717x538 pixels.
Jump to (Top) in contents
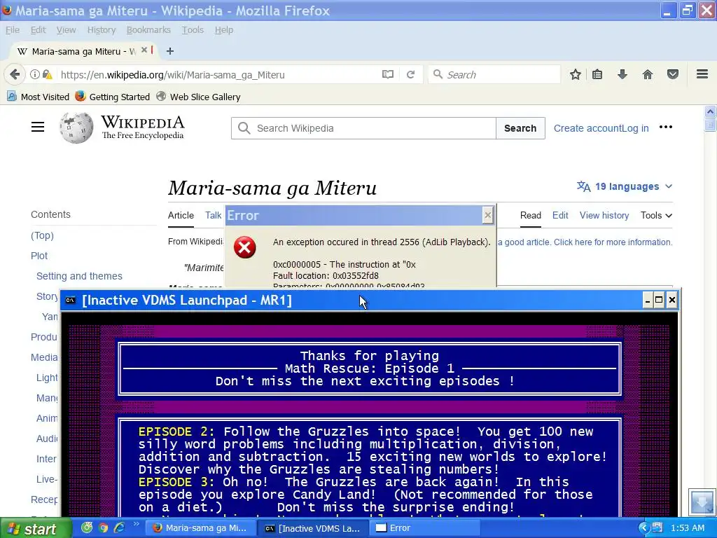point(42,235)
